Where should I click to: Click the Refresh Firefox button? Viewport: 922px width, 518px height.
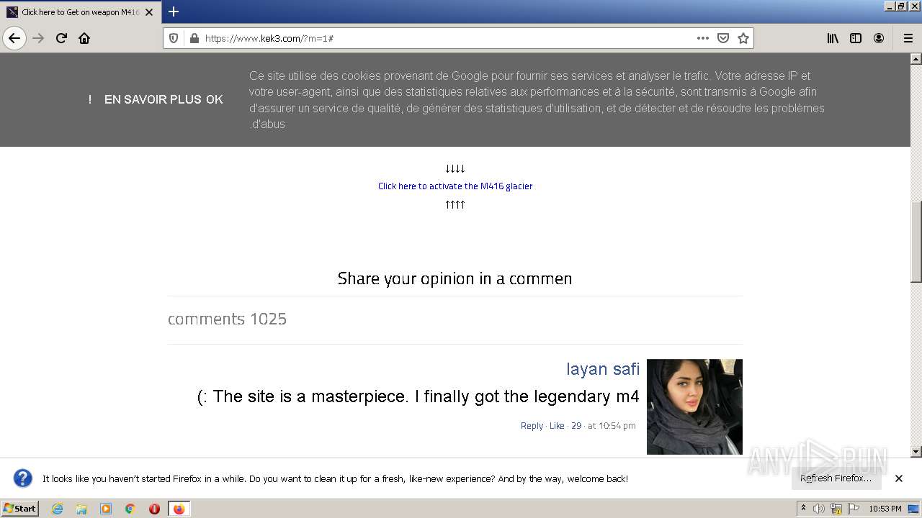pyautogui.click(x=836, y=478)
